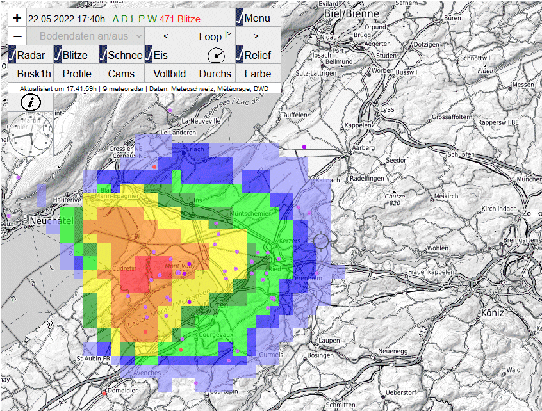Open the info button
The image size is (542, 411).
31,102
